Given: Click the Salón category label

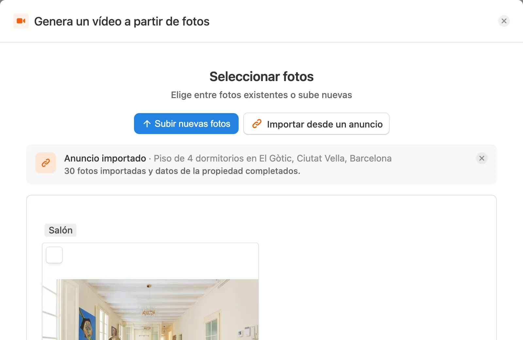Looking at the screenshot, I should tap(60, 230).
